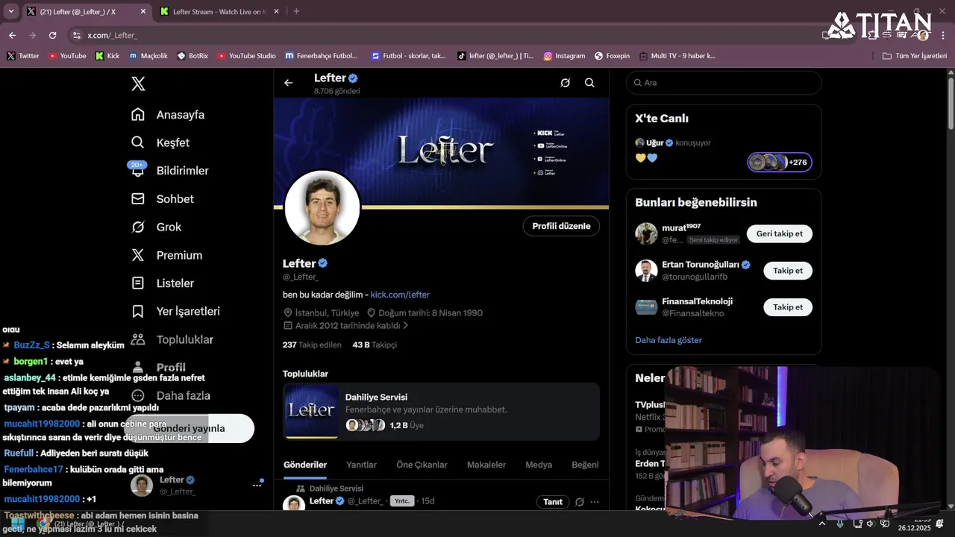Viewport: 955px width, 537px height.
Task: Reload the page in the browser
Action: pos(52,35)
